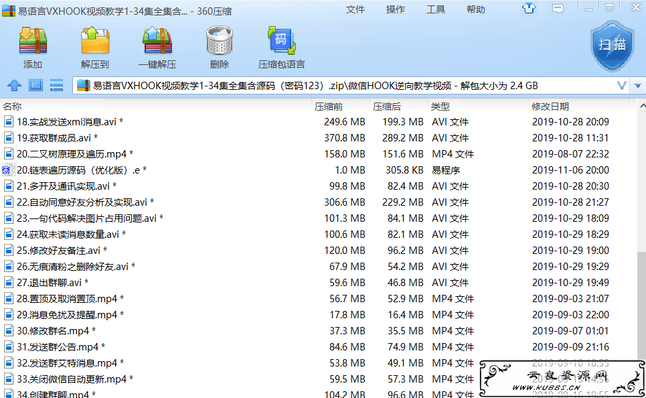The image size is (646, 398).
Task: Select file 23.一句代码解决图片占用问题.avi
Action: pos(90,218)
